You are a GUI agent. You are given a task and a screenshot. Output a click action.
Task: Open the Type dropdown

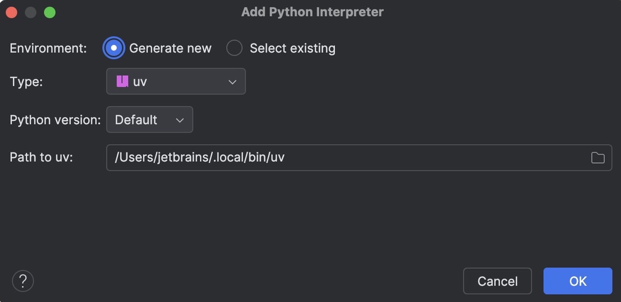click(176, 81)
